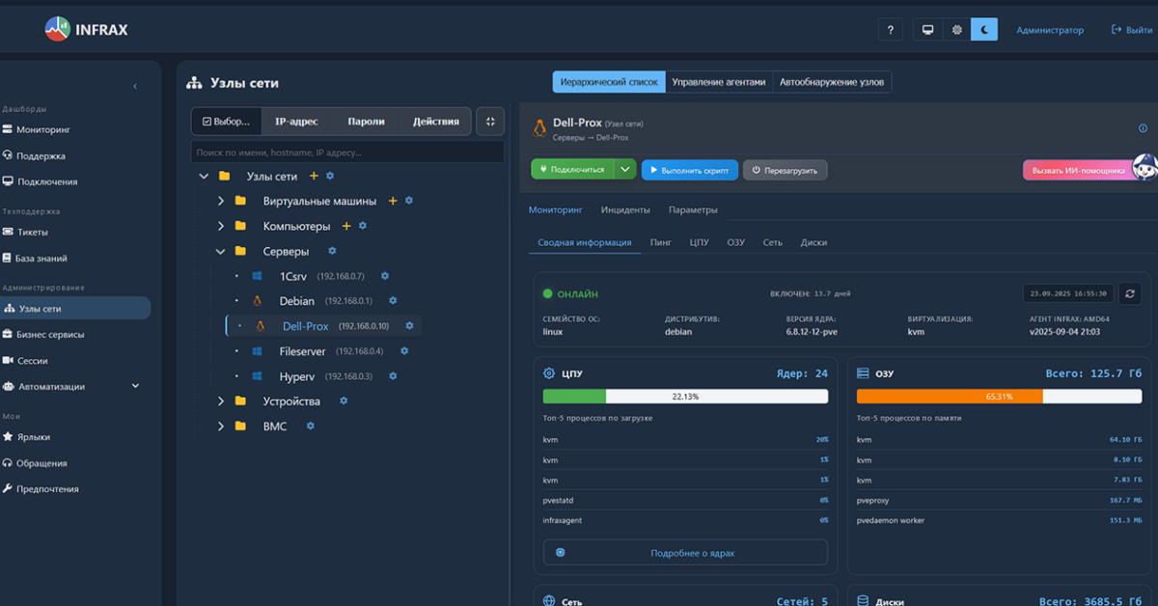The image size is (1158, 606).
Task: Add a node to Узлы сети with plus
Action: coord(314,177)
